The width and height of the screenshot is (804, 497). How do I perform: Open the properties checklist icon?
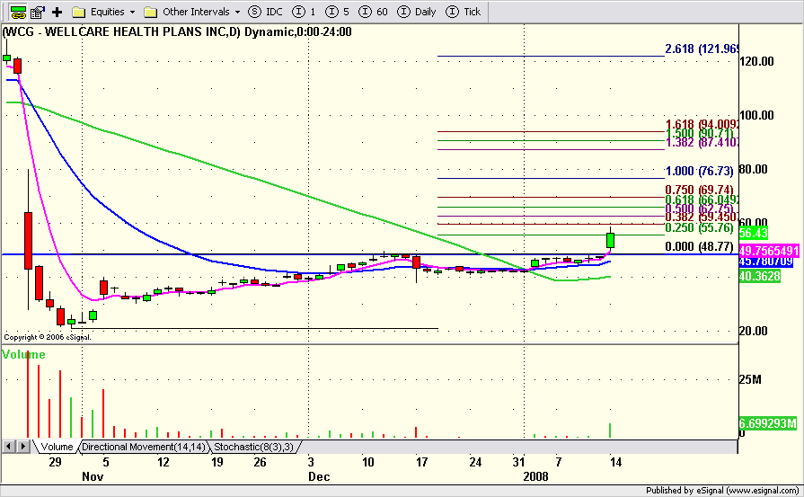click(37, 12)
